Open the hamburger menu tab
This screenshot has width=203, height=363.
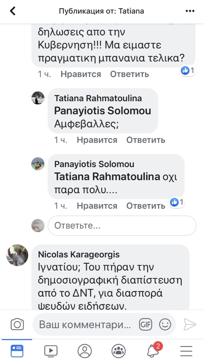click(186, 351)
